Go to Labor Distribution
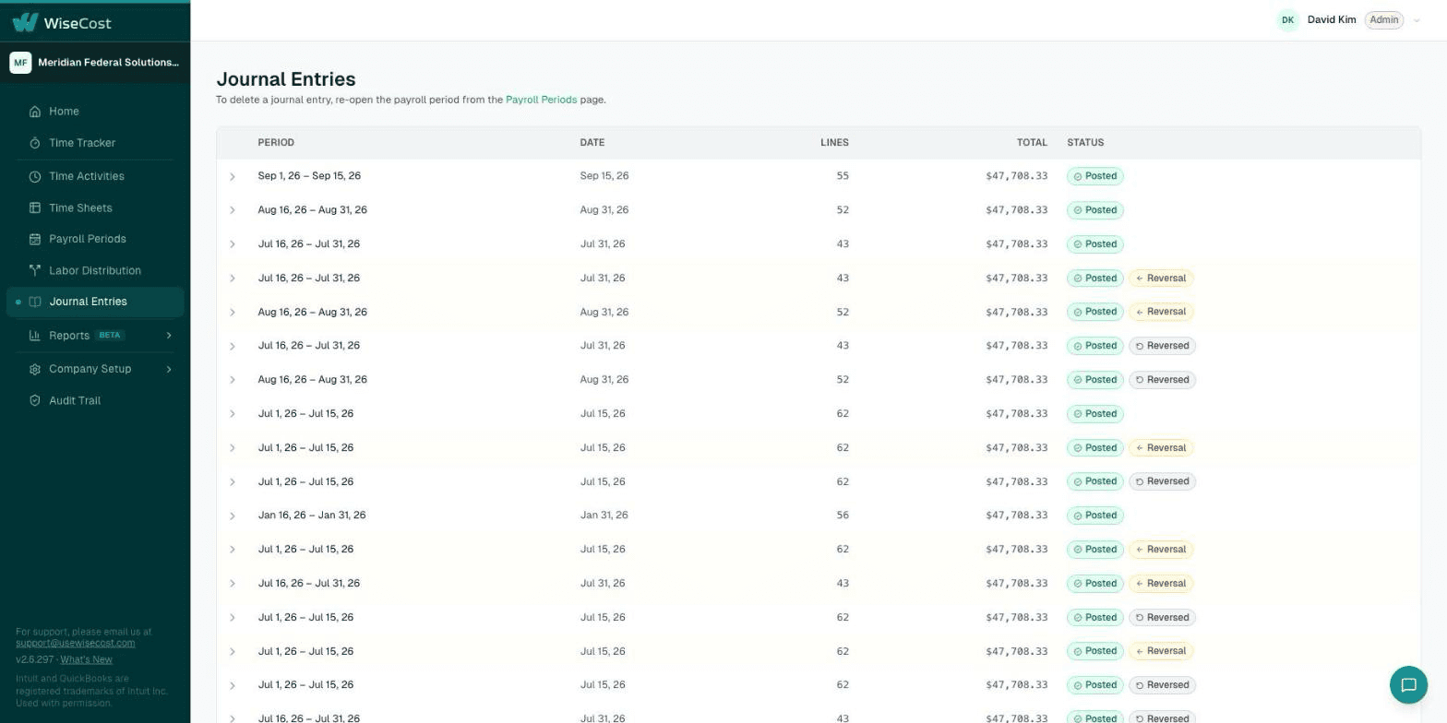This screenshot has height=723, width=1447. tap(95, 270)
